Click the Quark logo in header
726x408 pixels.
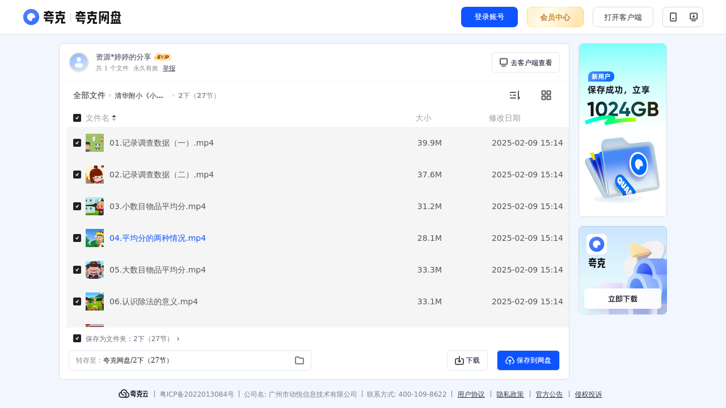coord(72,17)
